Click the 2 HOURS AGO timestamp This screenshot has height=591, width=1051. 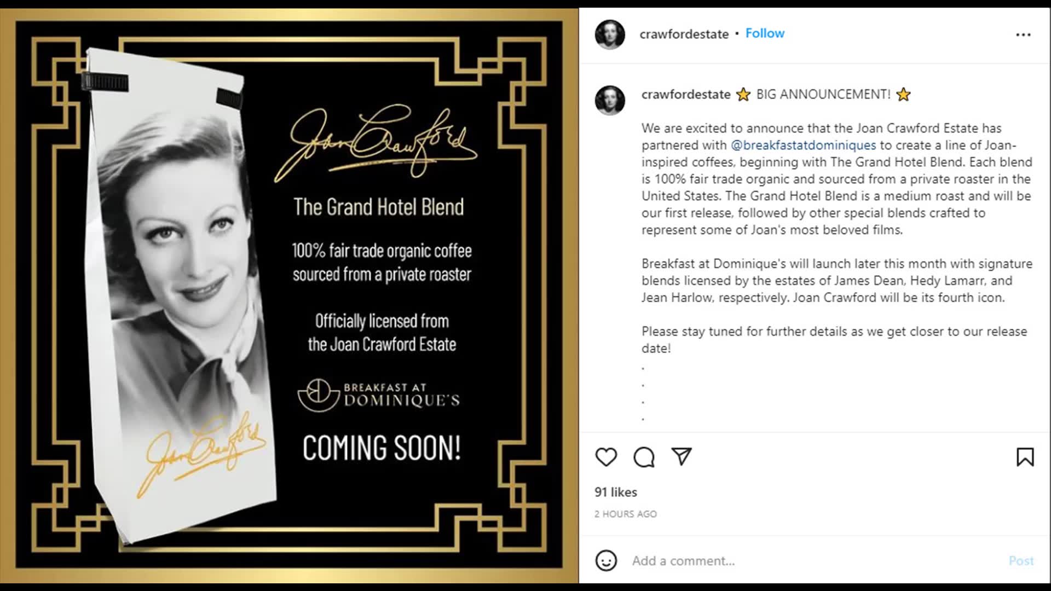pos(626,514)
